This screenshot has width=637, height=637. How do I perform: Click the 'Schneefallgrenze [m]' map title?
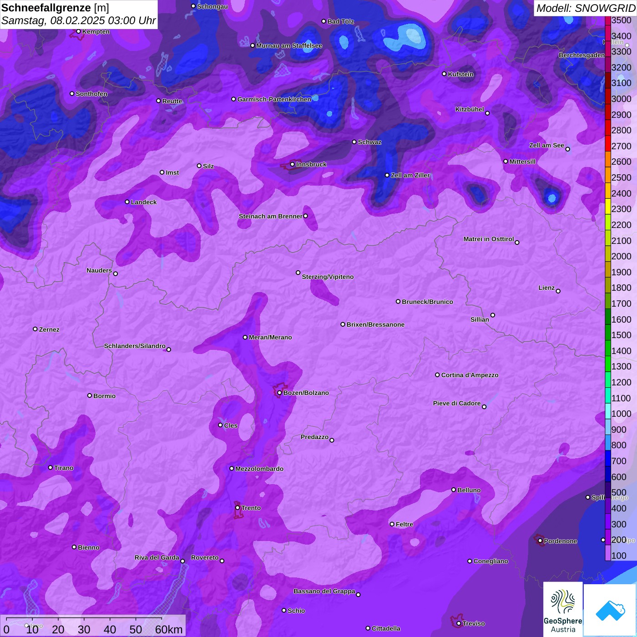tap(55, 8)
